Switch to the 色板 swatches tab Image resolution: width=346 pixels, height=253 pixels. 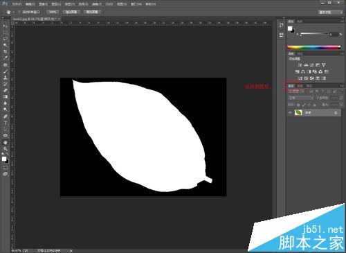point(300,21)
